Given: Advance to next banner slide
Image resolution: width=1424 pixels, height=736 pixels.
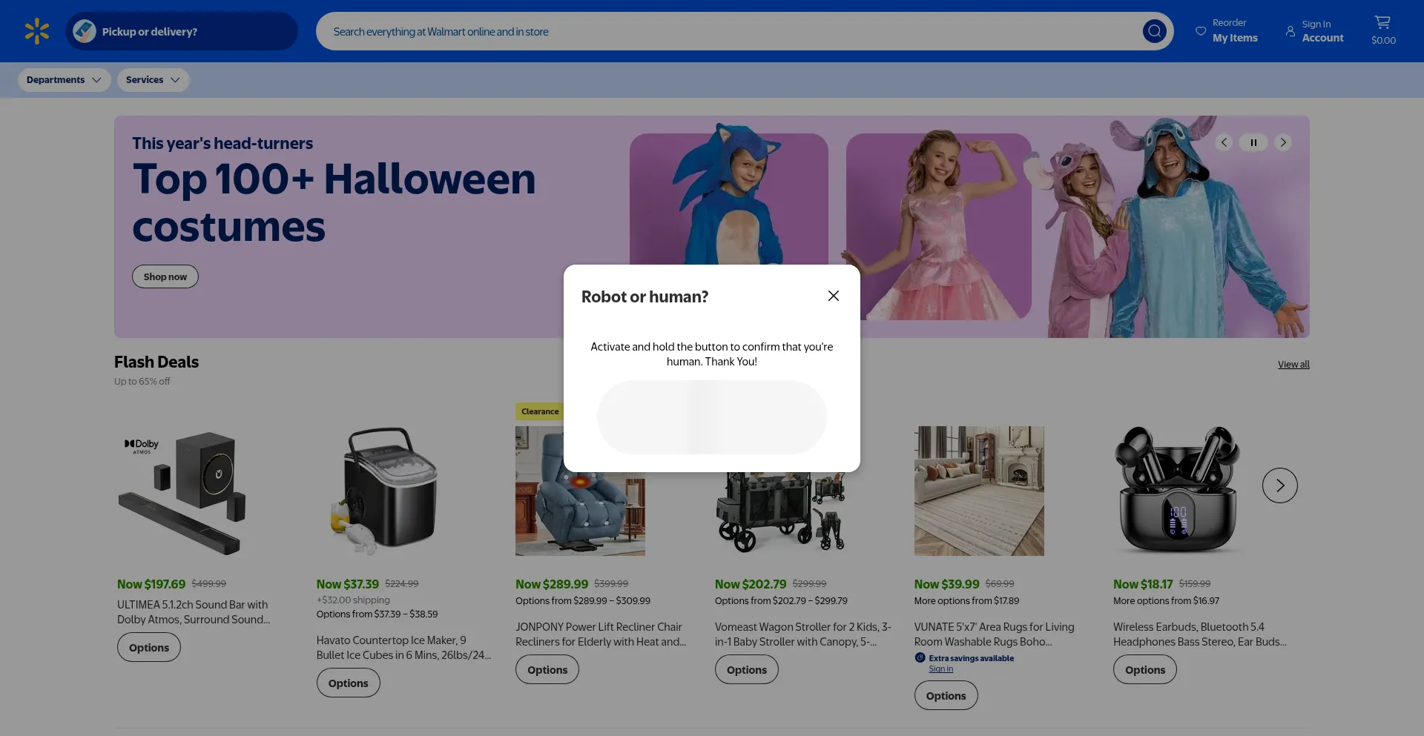Looking at the screenshot, I should (1283, 142).
